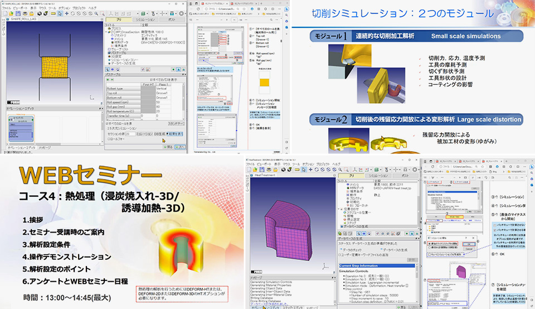Click pass table vertical scrollbar

(183, 101)
